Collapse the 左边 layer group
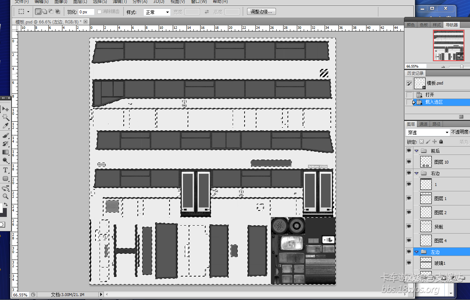 tap(416, 252)
